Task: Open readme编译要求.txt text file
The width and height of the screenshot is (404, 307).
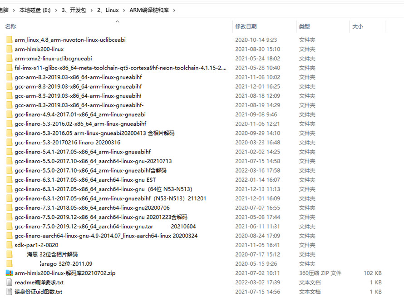Action: click(x=41, y=282)
